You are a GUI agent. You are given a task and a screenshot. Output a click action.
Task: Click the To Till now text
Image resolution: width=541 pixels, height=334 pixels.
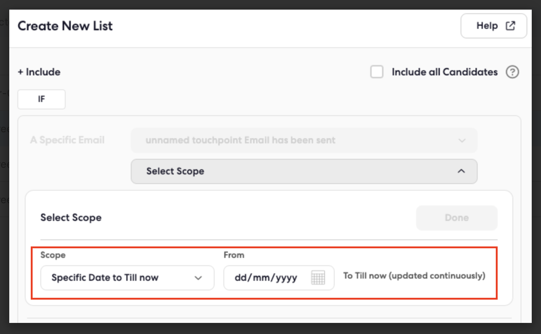coord(414,276)
